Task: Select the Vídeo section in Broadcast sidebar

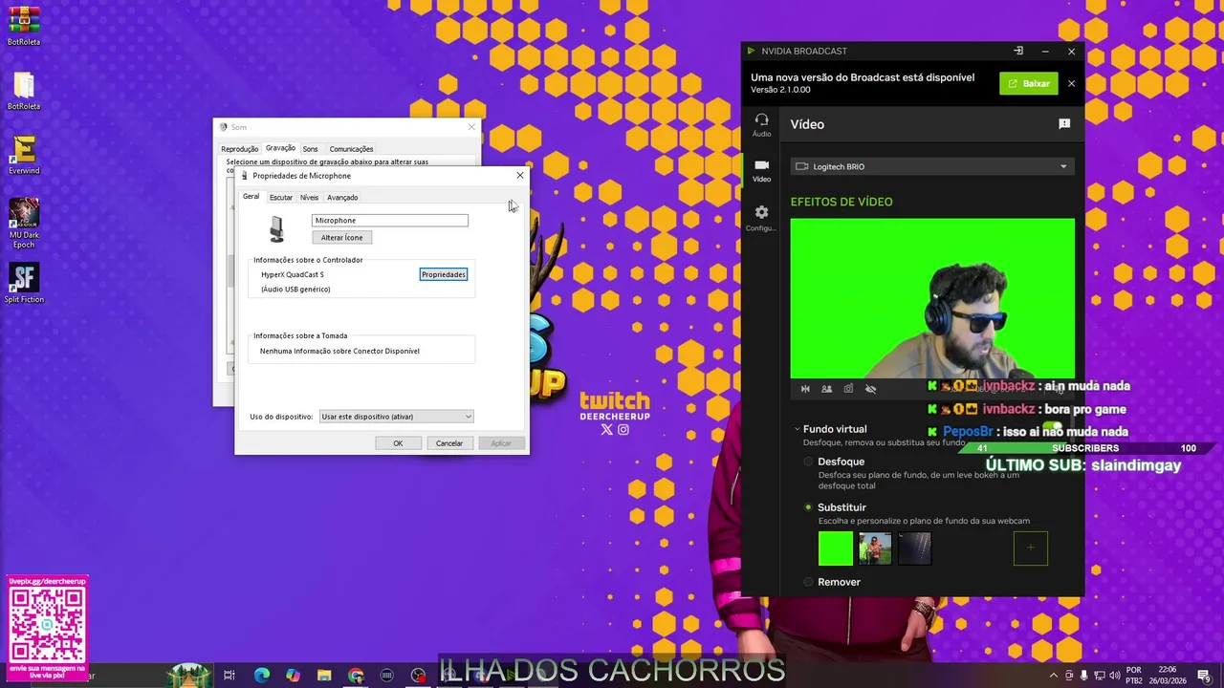Action: pos(761,170)
